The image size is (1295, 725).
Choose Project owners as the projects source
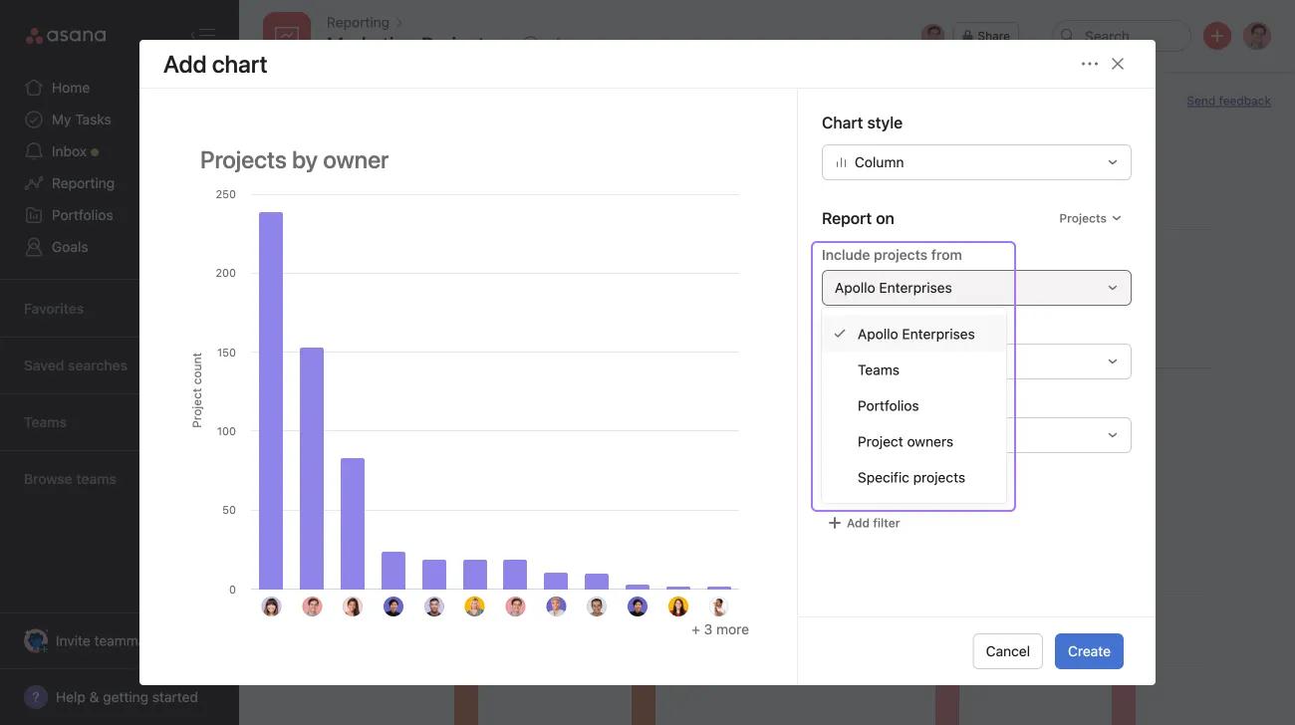point(905,441)
